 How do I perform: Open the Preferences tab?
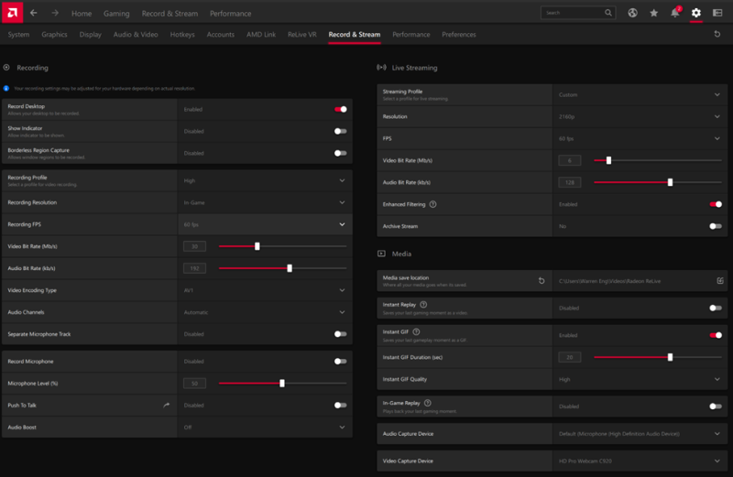[458, 35]
